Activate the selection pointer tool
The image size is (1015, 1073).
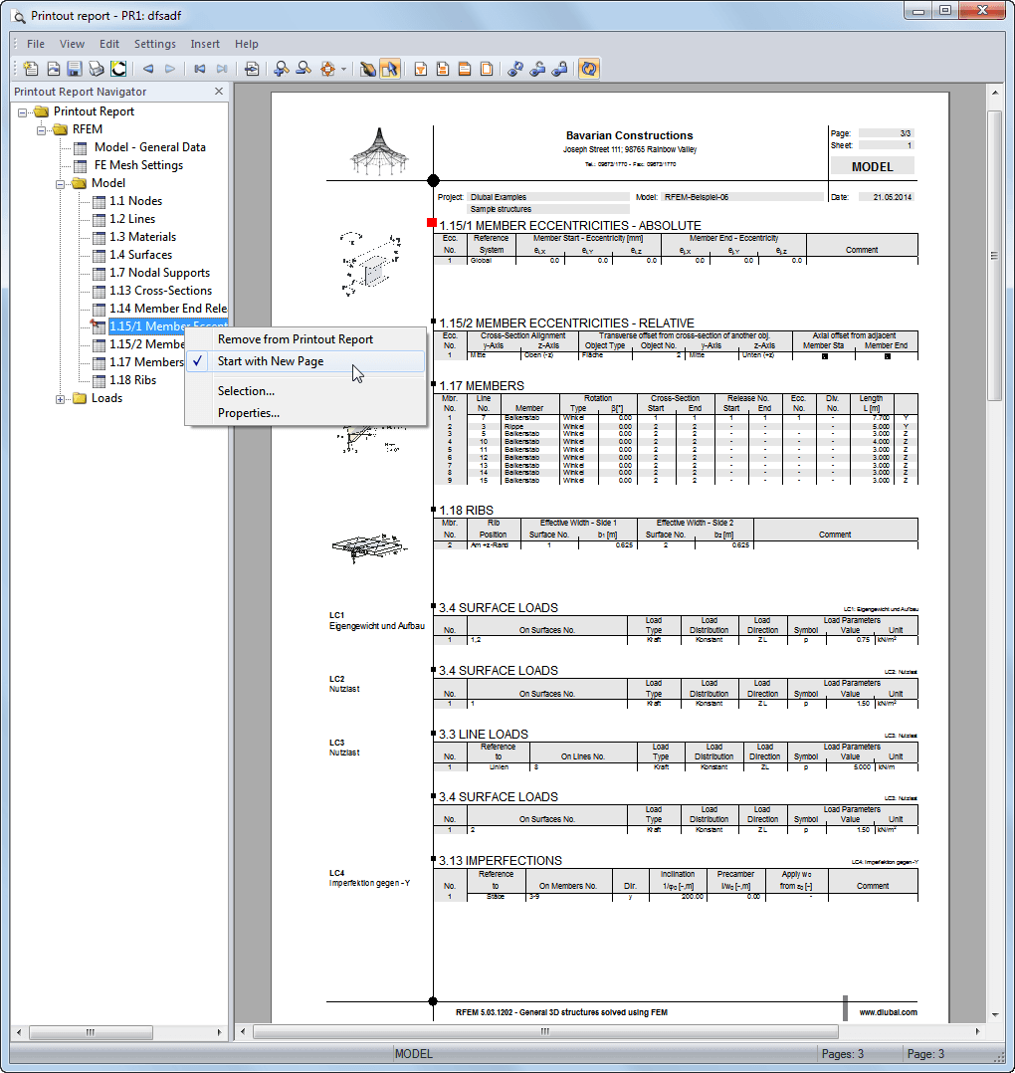pyautogui.click(x=390, y=69)
